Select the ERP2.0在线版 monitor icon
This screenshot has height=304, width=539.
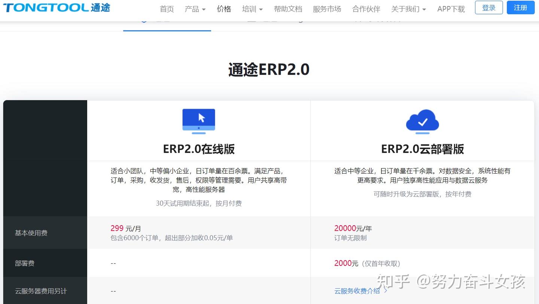(x=198, y=120)
